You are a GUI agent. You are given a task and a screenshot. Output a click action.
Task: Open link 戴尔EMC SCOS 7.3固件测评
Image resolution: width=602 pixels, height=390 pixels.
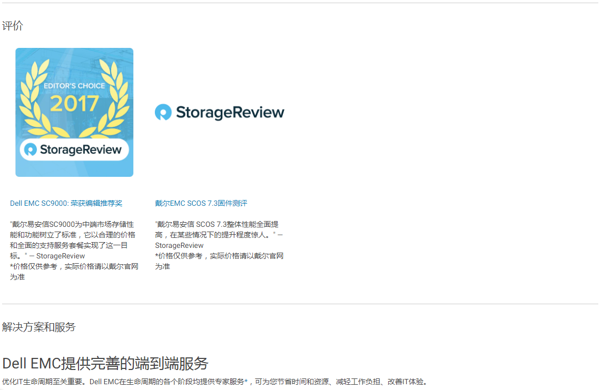(201, 203)
